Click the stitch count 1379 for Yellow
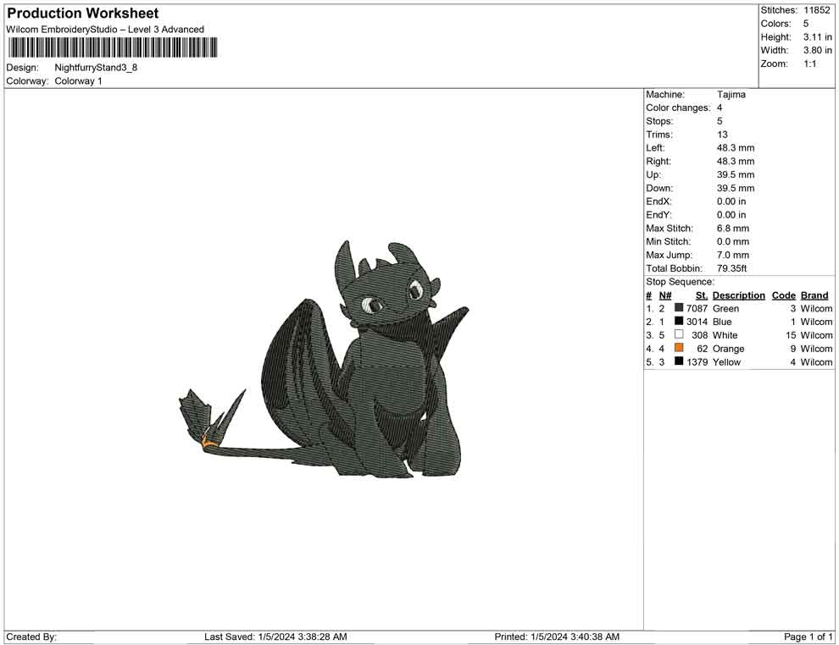This screenshot has width=839, height=645. pyautogui.click(x=697, y=361)
